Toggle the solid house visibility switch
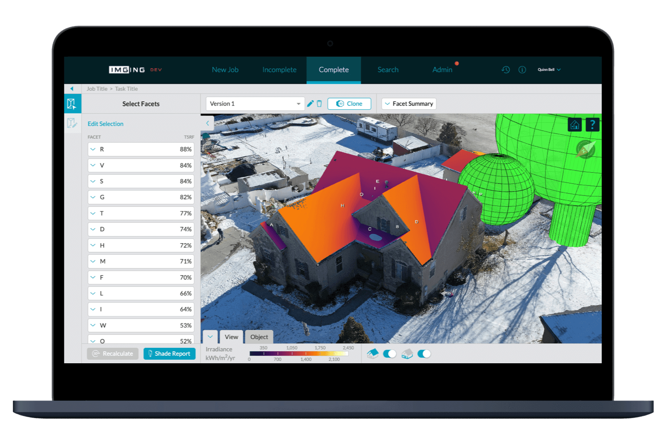Viewport: 665px width, 443px height. 390,354
